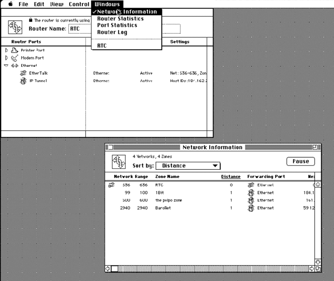The height and width of the screenshot is (281, 334).
Task: Click the '4 Networks, 4 Zones' summary
Action: 152,156
